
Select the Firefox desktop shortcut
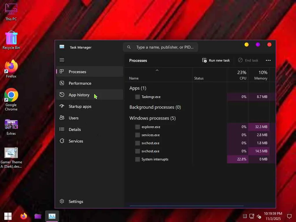click(11, 69)
